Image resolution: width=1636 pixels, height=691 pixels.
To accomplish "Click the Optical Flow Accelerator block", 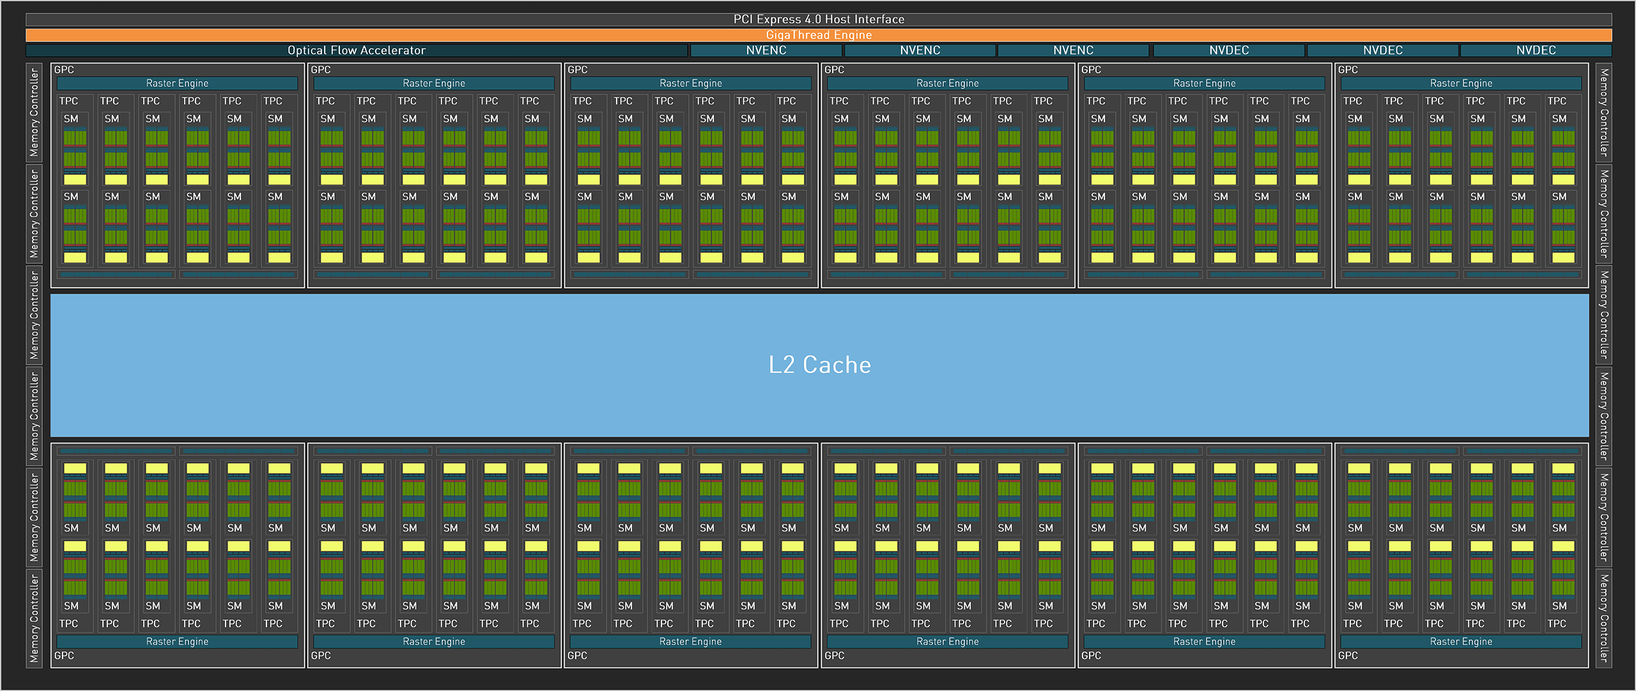I will pos(357,50).
